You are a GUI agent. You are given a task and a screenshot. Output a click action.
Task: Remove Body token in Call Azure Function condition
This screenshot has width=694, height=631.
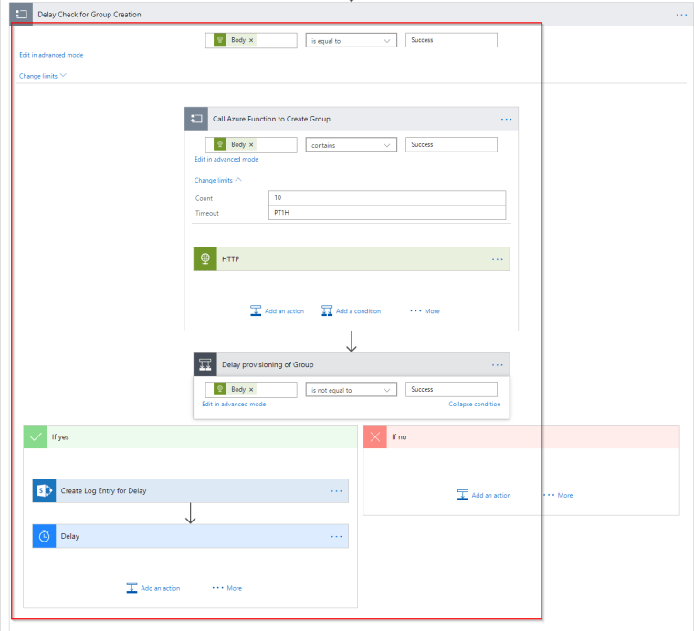pos(251,144)
